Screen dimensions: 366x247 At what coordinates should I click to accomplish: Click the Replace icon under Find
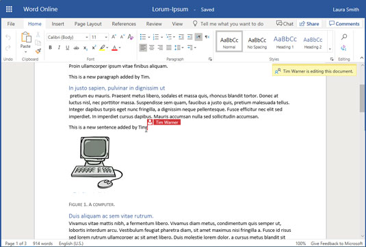[343, 48]
